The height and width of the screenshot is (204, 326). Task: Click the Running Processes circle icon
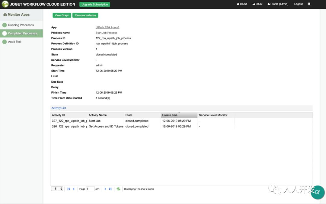click(5, 25)
